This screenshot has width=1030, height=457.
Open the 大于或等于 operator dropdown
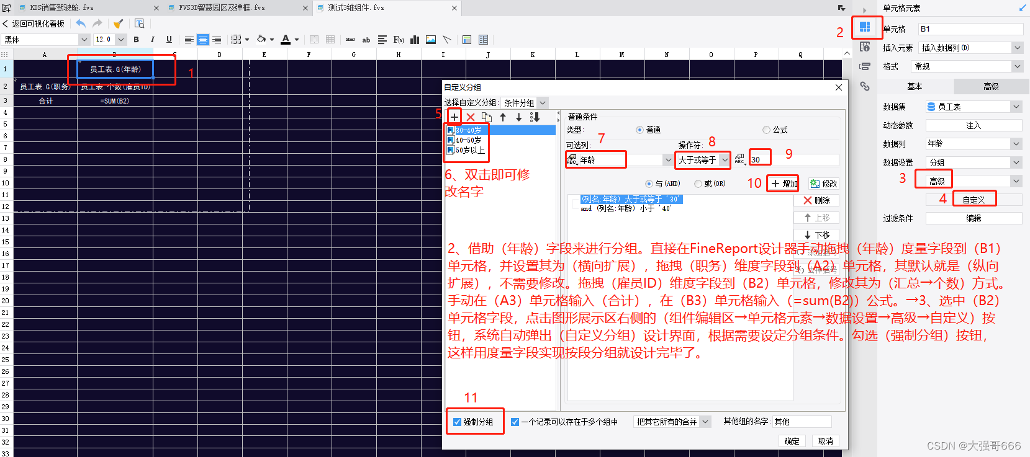725,160
